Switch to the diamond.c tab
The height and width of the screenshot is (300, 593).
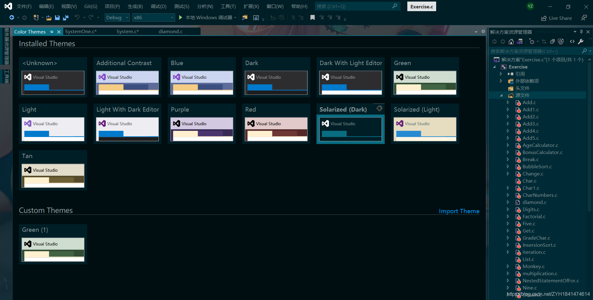pos(170,31)
